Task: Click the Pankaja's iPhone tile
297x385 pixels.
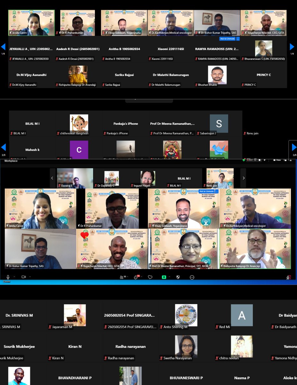Action: (125, 124)
